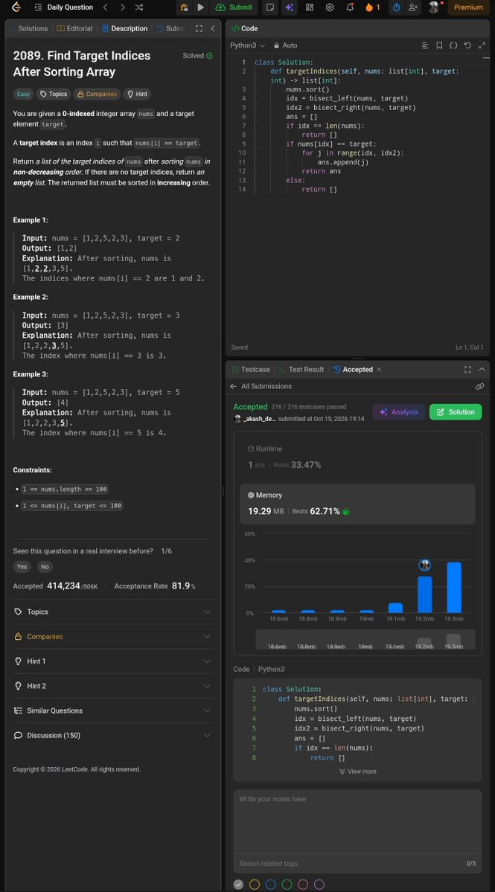
Task: Format code with the lines icon
Action: (x=425, y=45)
